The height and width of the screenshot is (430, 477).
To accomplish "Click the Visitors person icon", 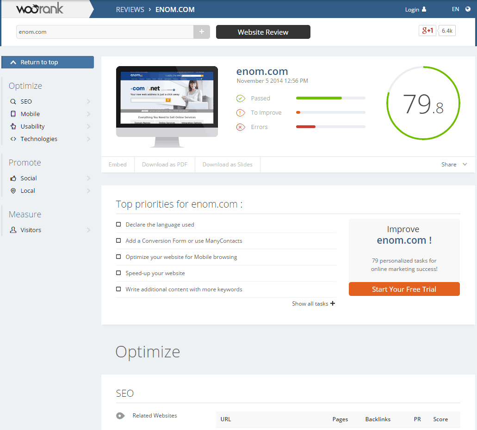I will pyautogui.click(x=13, y=230).
